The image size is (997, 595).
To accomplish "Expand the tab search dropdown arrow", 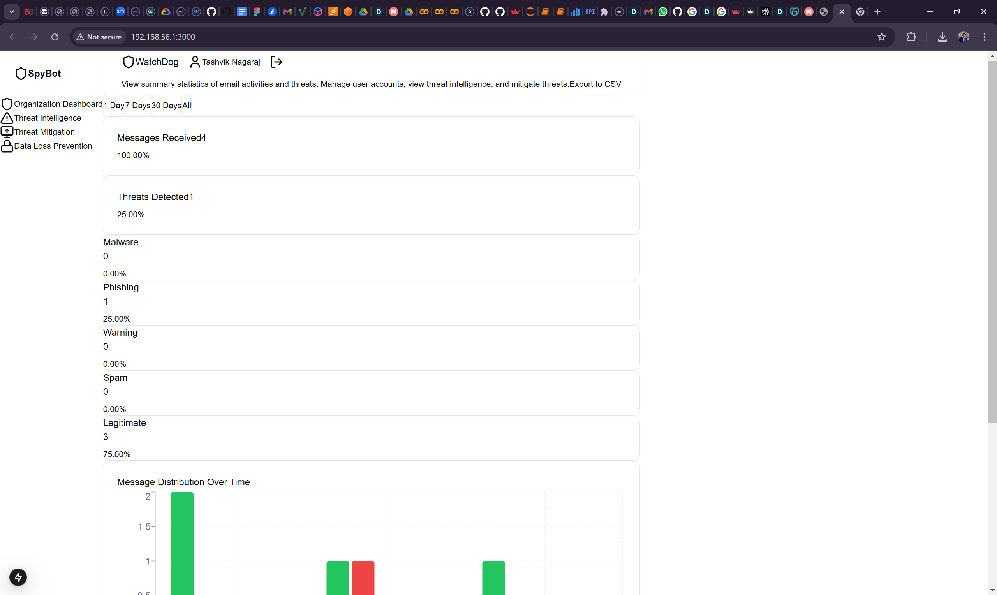I will coord(12,12).
